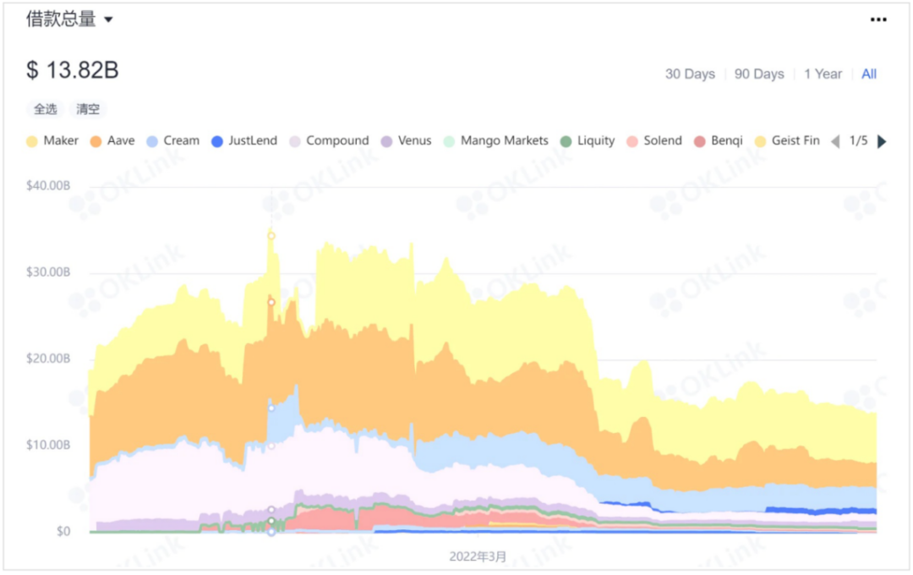Click the 全选 select all button
This screenshot has height=575, width=913.
click(x=46, y=109)
